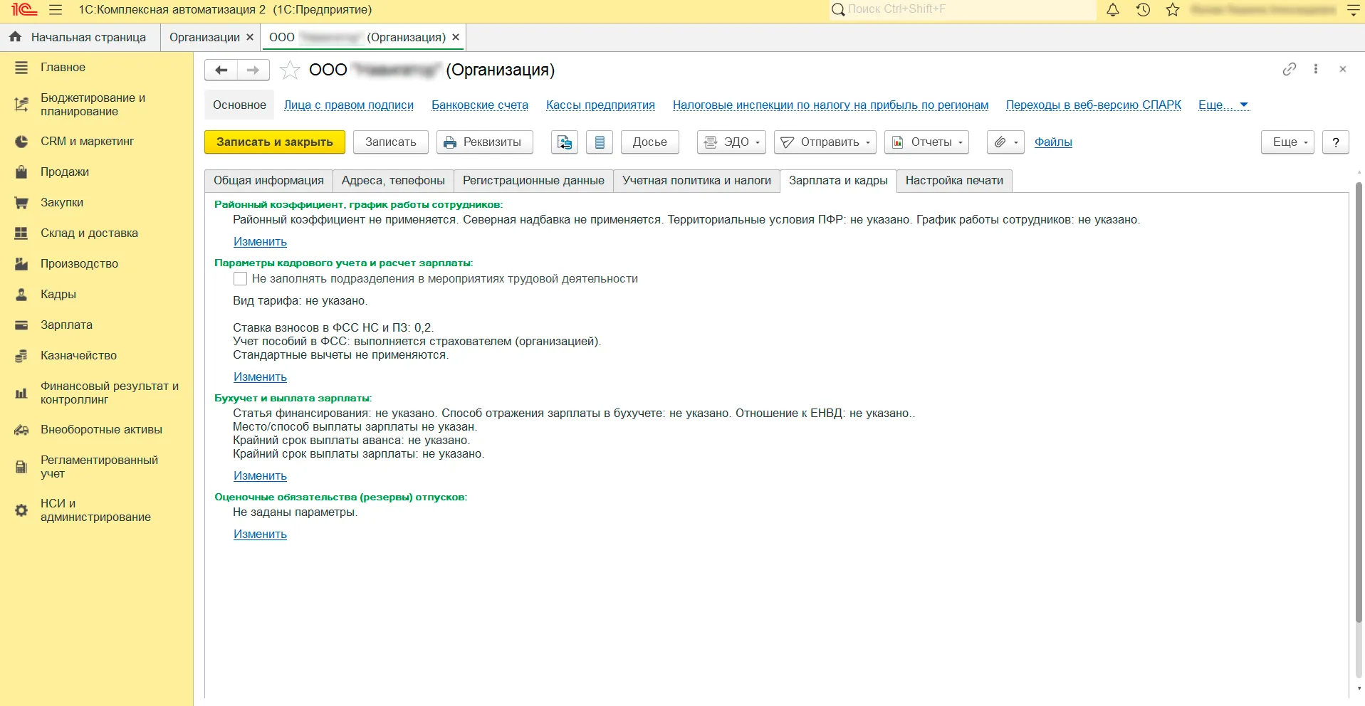This screenshot has height=706, width=1365.
Task: Open the Зарплата section in sidebar
Action: pos(66,325)
